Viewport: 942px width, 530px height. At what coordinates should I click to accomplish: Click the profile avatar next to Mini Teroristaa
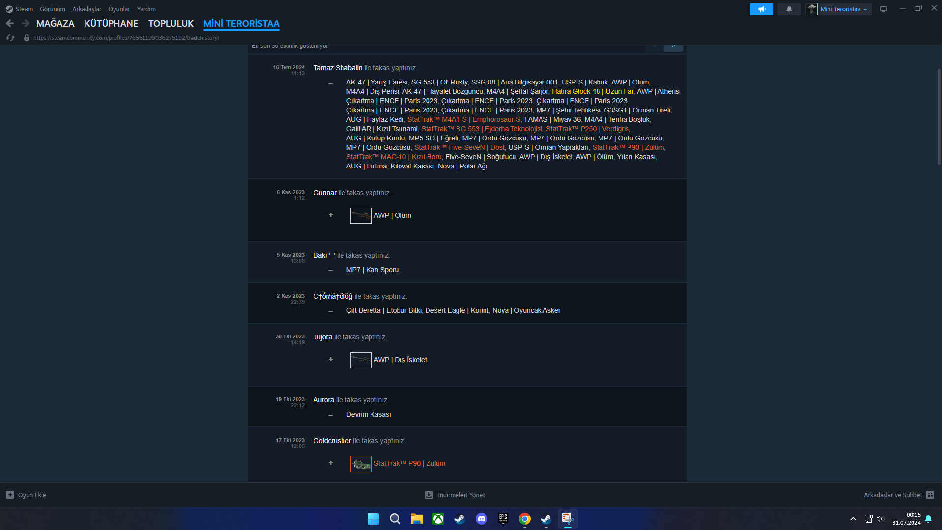[x=812, y=9]
